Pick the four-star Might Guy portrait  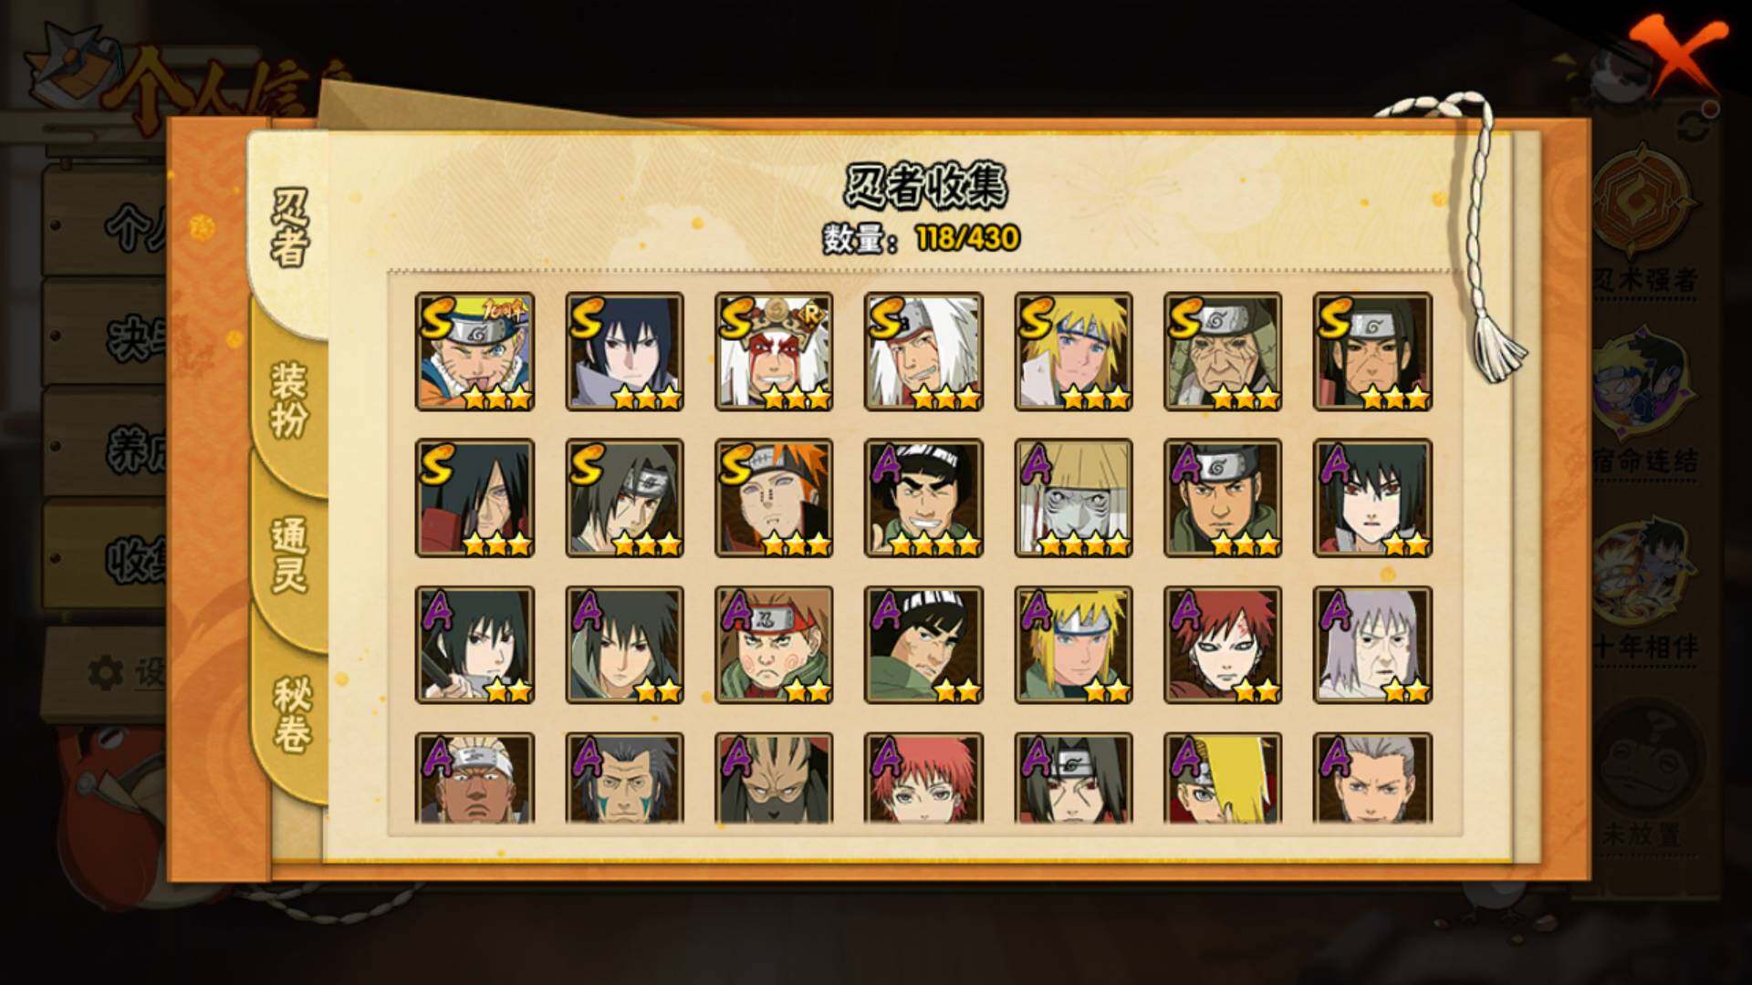tap(923, 498)
